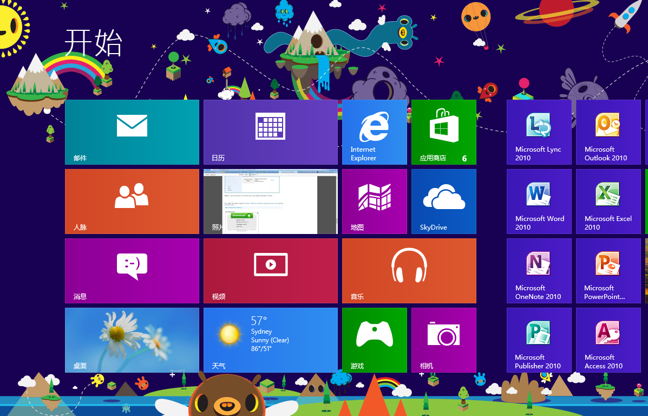Image resolution: width=648 pixels, height=416 pixels.
Task: Open the Music (音乐) headphones tile
Action: coord(409,271)
